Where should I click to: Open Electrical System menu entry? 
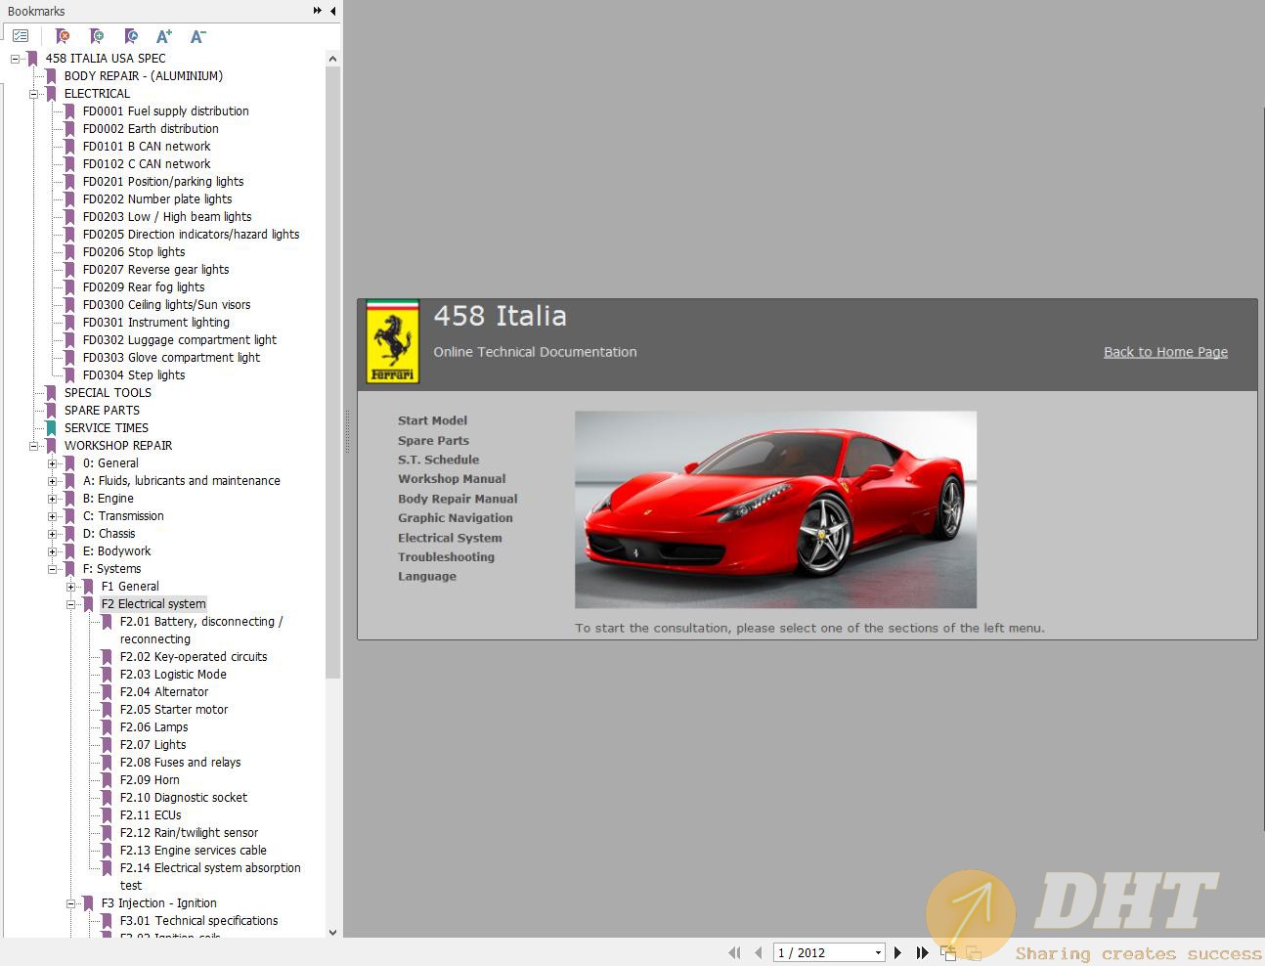450,538
